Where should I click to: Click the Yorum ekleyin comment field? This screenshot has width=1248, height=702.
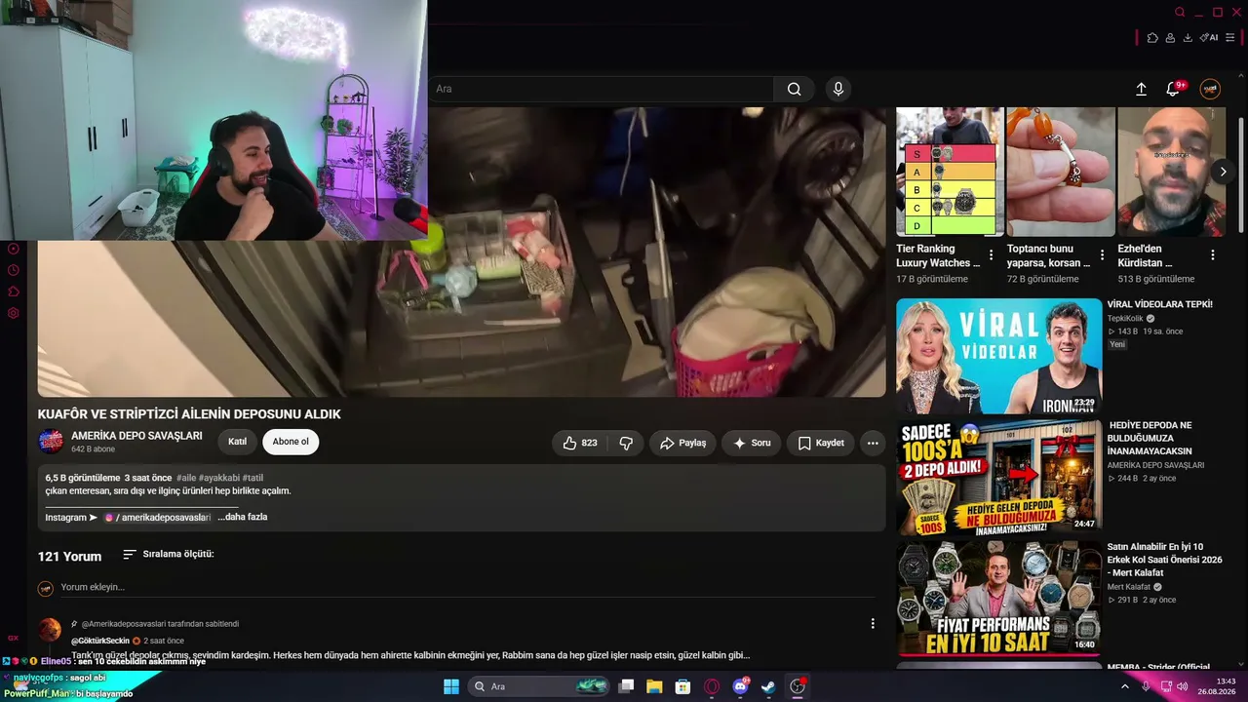[x=468, y=587]
